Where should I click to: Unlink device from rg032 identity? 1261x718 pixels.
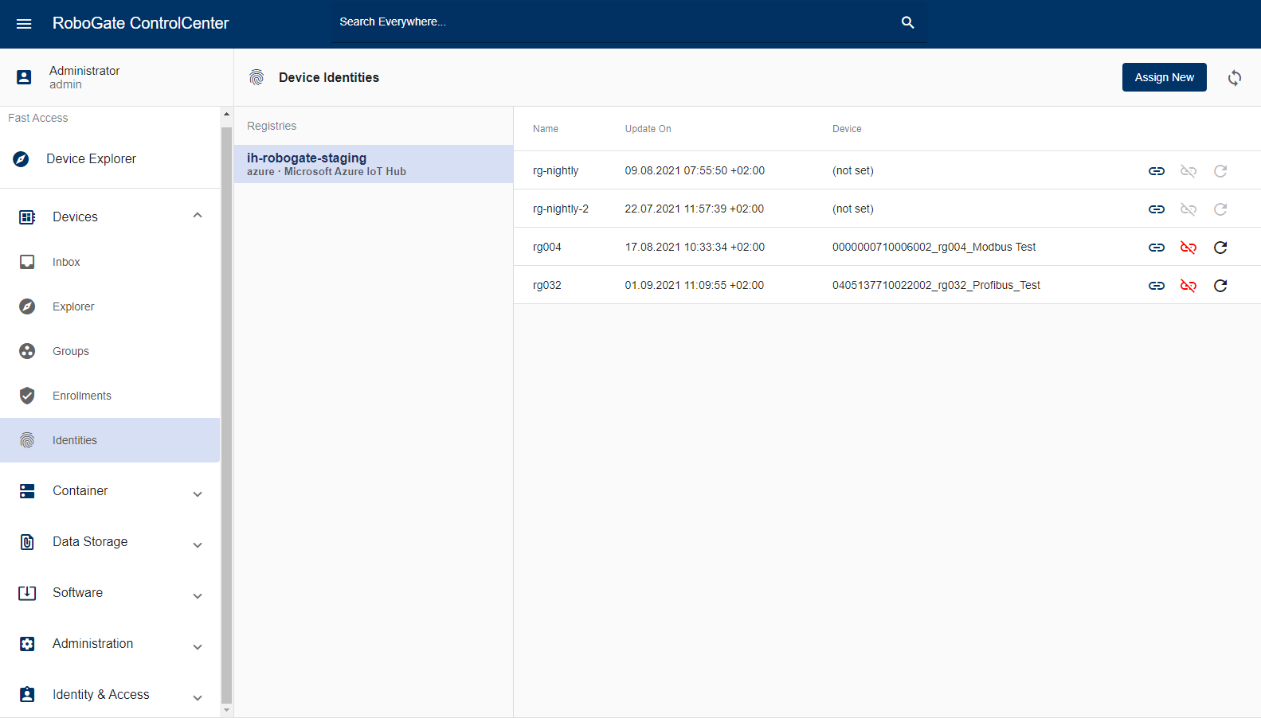coord(1189,286)
